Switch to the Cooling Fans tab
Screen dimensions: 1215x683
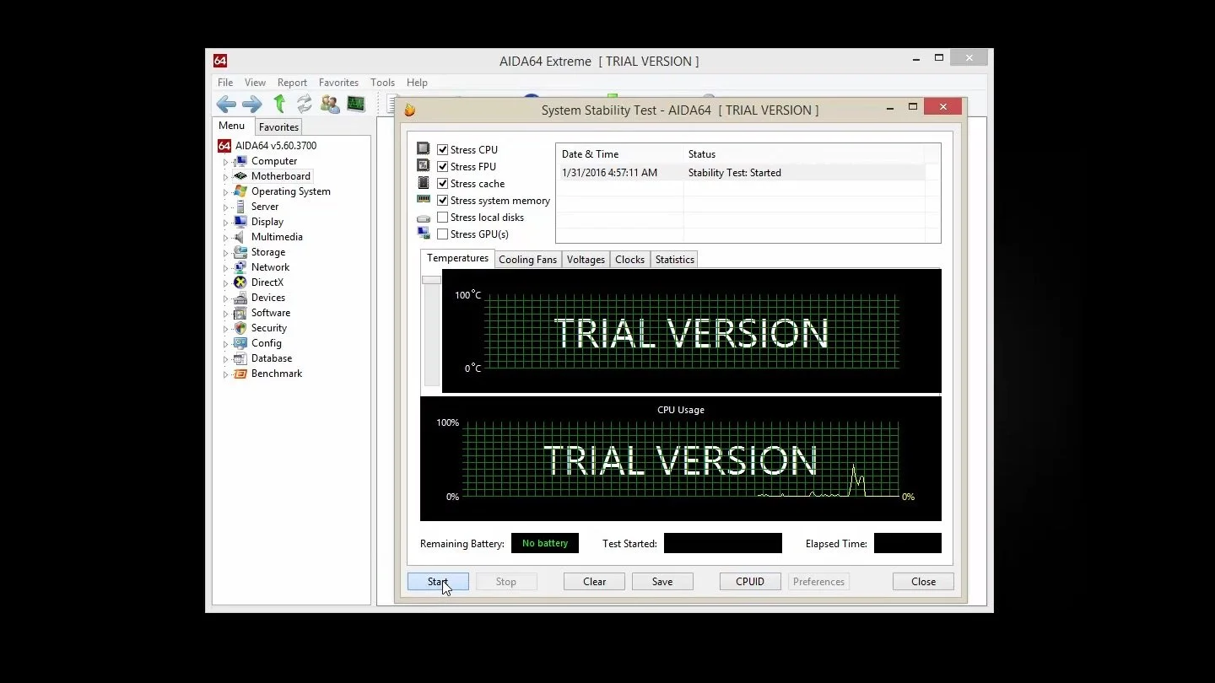click(527, 260)
